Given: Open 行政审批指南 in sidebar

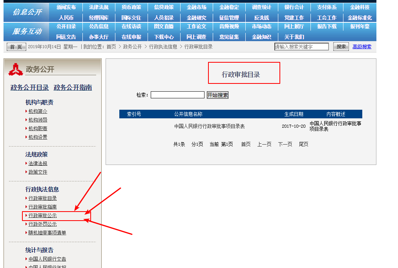Looking at the screenshot, I should click(42, 206).
